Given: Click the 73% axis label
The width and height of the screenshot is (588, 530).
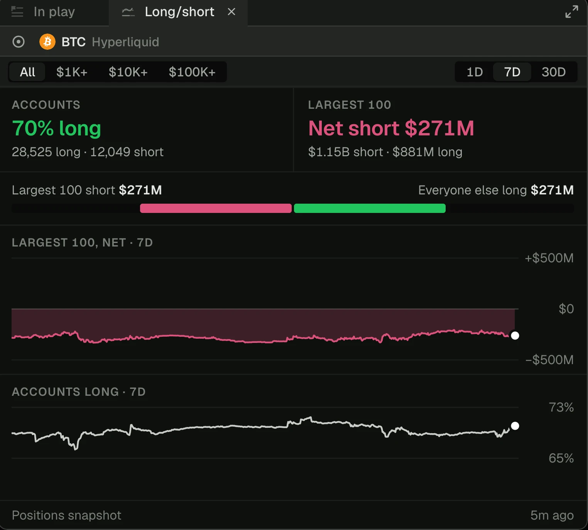Looking at the screenshot, I should point(561,407).
